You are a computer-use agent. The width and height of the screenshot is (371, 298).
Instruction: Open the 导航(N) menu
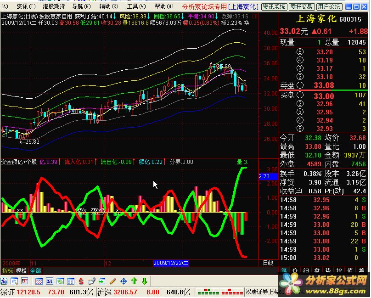(81, 6)
